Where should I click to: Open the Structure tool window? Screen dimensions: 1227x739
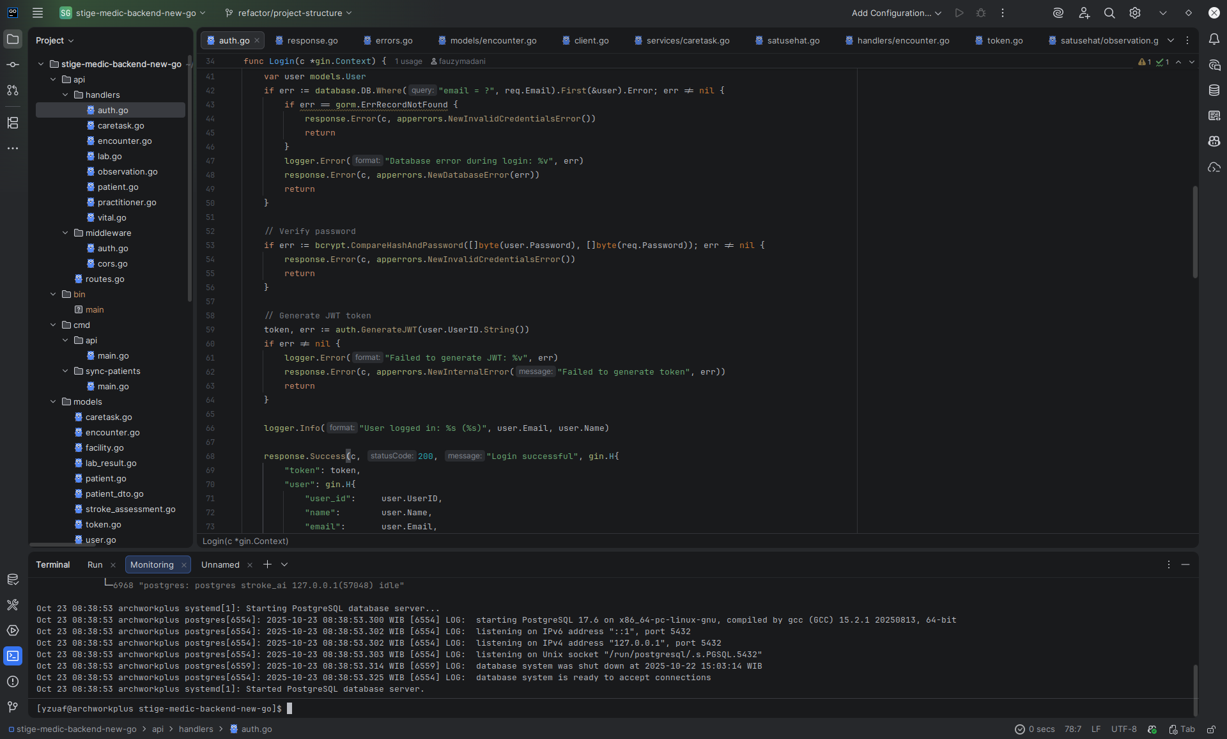(x=13, y=123)
